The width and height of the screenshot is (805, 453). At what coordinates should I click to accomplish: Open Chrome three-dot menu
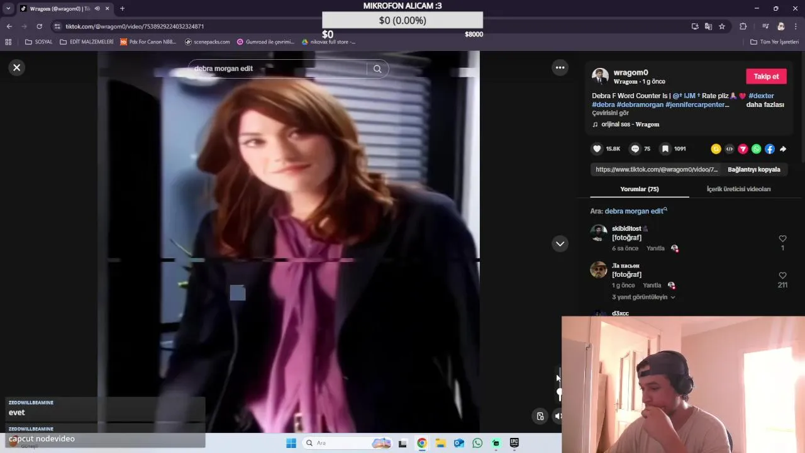click(796, 26)
